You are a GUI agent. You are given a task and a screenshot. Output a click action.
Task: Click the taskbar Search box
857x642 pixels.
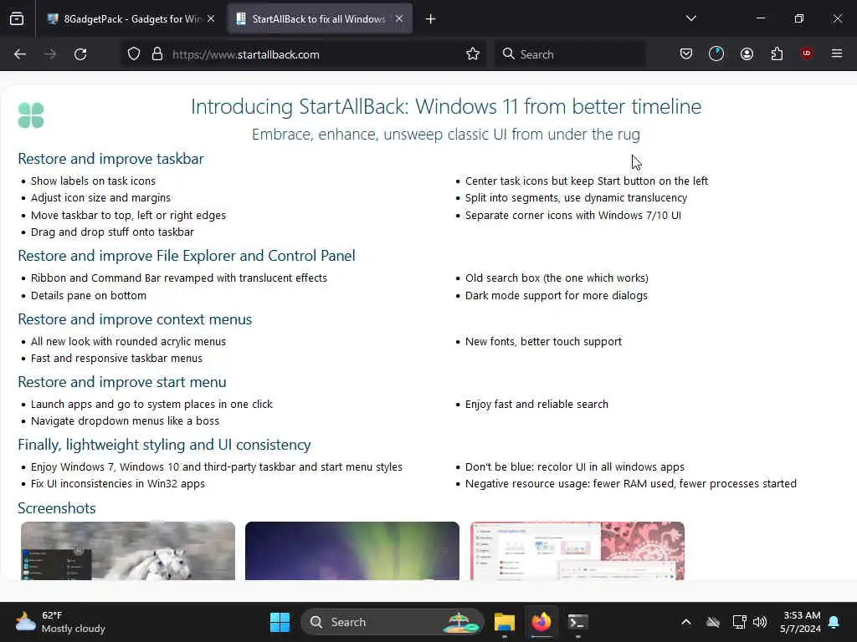(393, 622)
